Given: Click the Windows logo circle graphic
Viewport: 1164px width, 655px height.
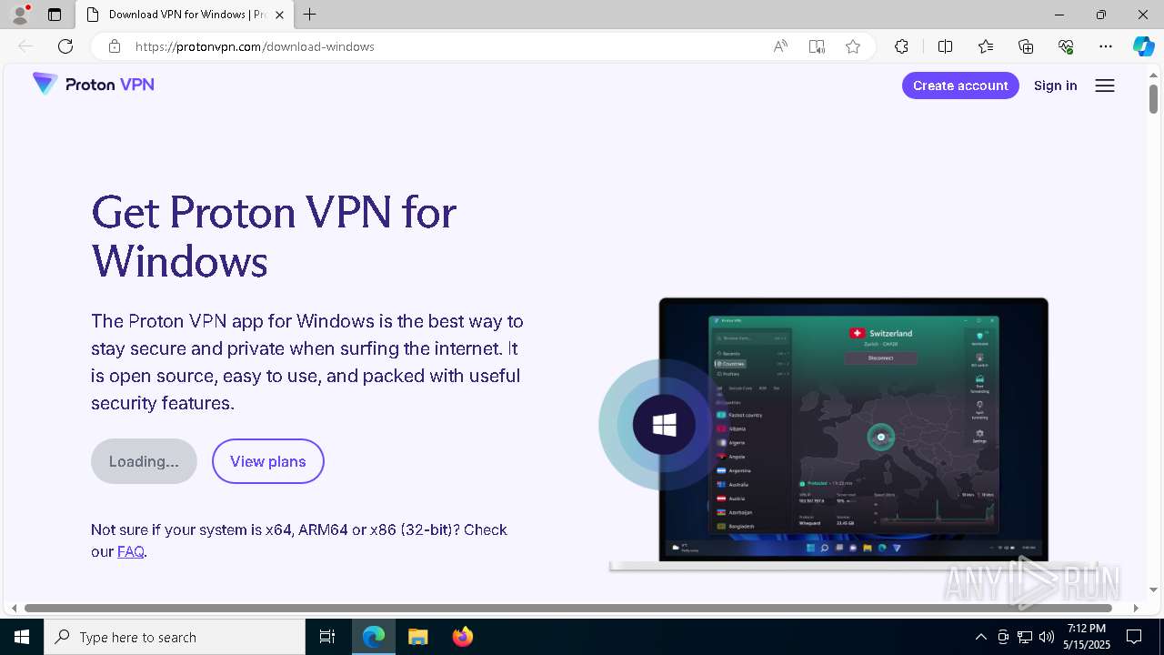Looking at the screenshot, I should [664, 425].
